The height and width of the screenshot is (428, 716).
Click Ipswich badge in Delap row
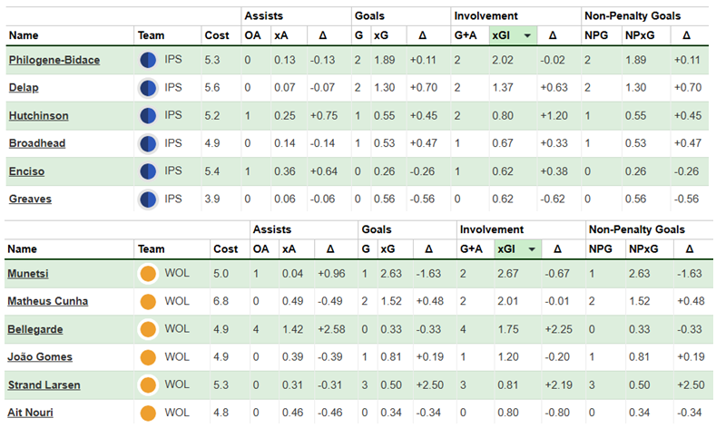[148, 88]
